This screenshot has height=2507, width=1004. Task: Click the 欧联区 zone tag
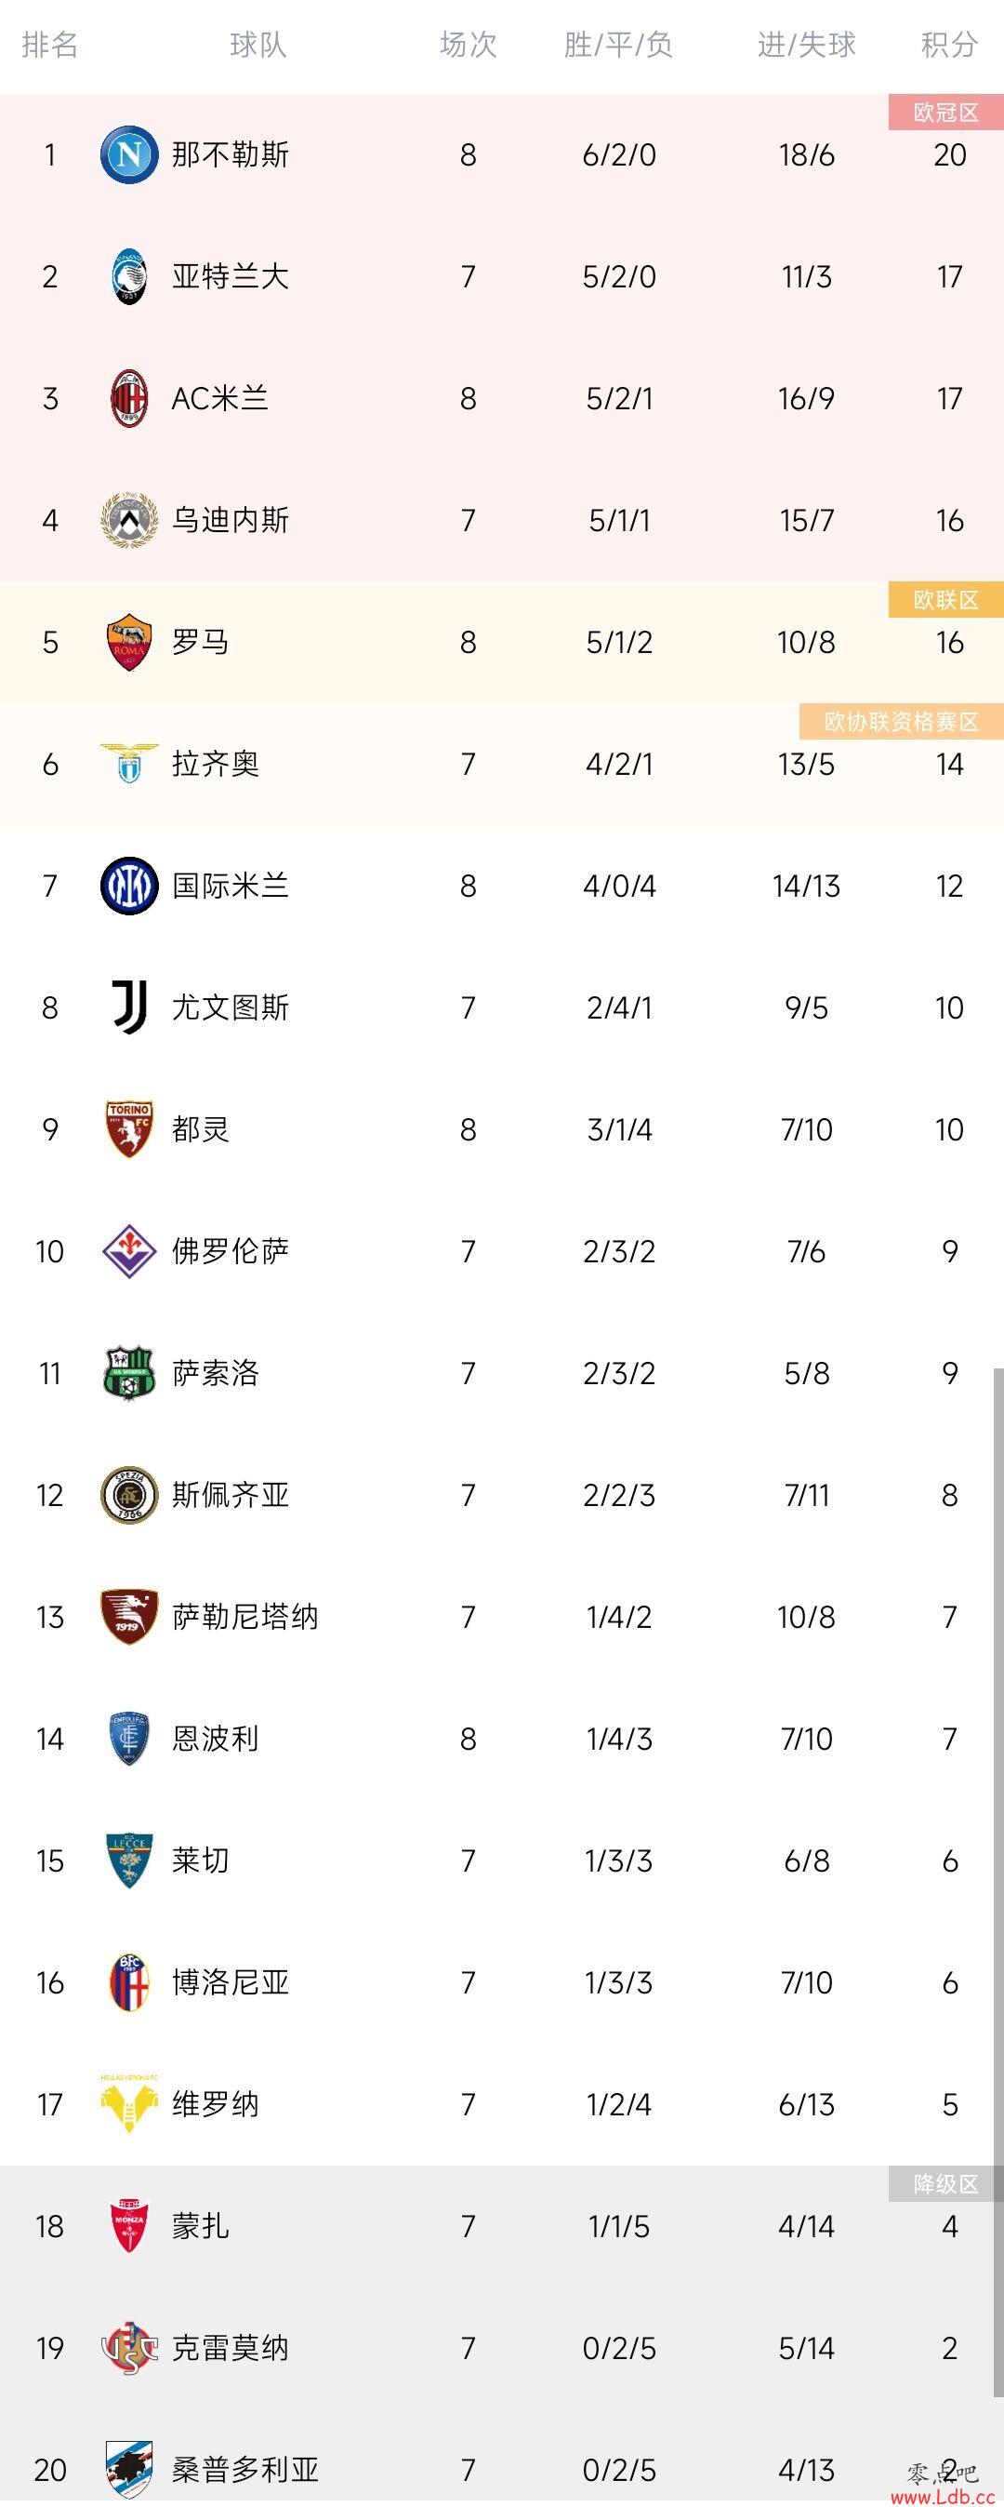point(945,599)
